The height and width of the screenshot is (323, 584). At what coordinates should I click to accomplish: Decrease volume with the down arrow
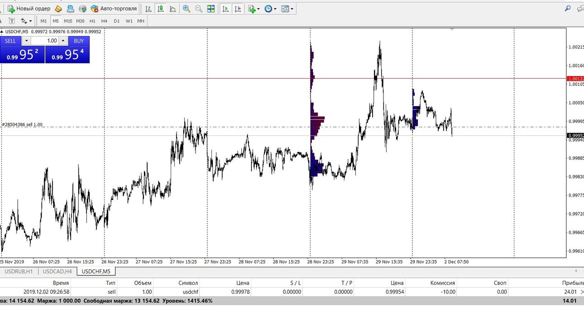coord(26,41)
